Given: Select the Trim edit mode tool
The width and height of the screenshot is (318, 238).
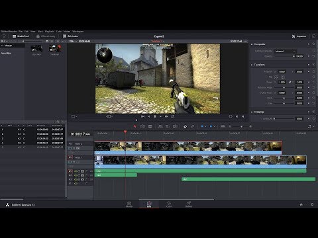Looking at the screenshot, I should (x=142, y=126).
